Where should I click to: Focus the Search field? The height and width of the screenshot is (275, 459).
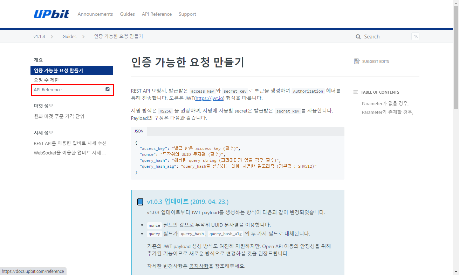[387, 36]
